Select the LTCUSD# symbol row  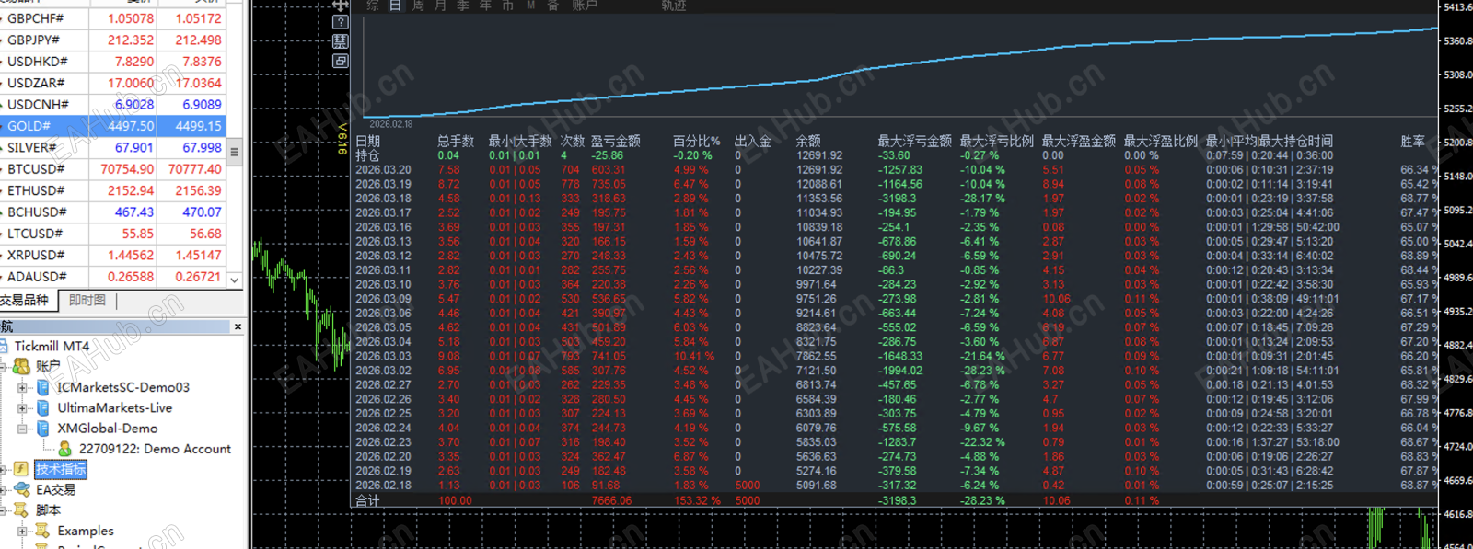pyautogui.click(x=112, y=234)
